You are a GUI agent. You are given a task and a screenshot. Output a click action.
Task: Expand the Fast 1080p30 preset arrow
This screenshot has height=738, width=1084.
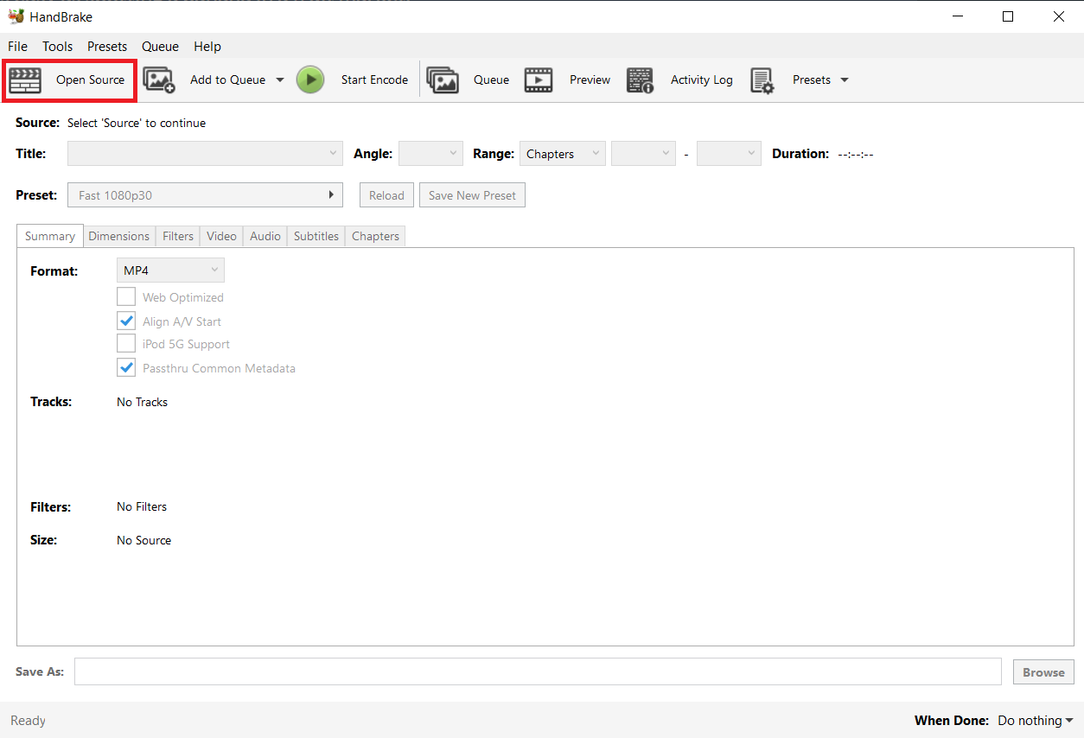pos(332,194)
